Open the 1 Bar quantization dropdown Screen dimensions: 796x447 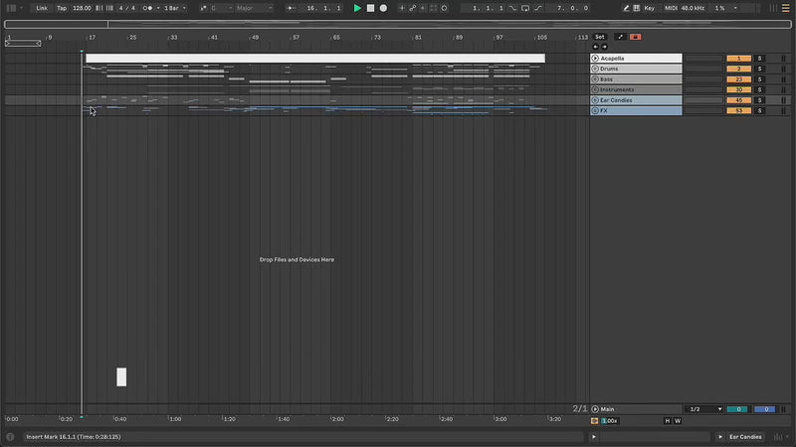[x=174, y=8]
